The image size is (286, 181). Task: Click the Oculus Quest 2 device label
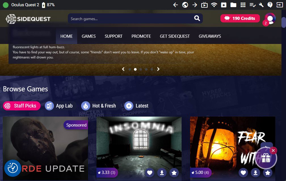25,5
